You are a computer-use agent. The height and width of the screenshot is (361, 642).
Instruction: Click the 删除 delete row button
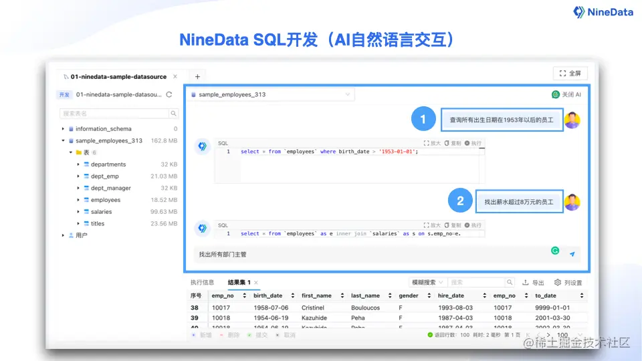pos(229,335)
